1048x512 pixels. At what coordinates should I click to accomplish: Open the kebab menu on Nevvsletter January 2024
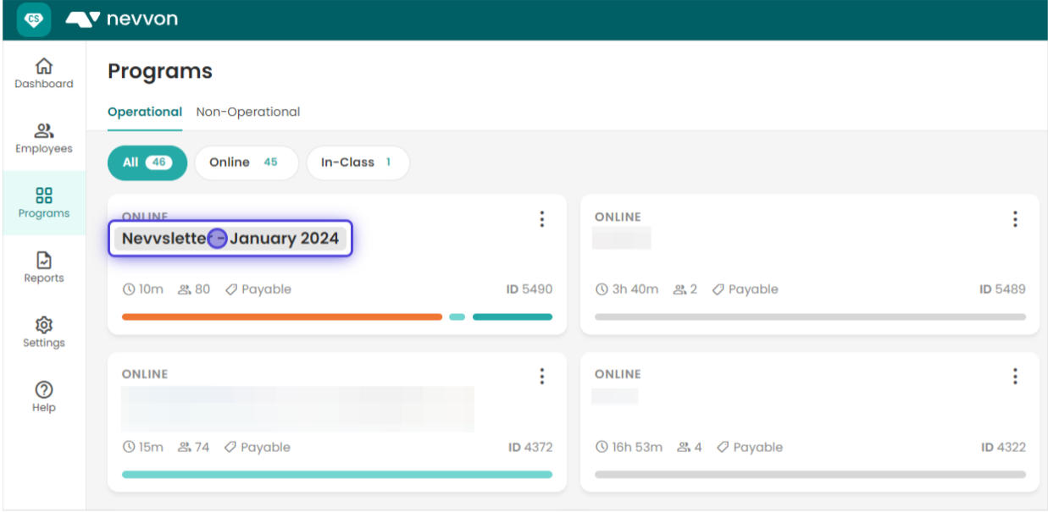(541, 219)
